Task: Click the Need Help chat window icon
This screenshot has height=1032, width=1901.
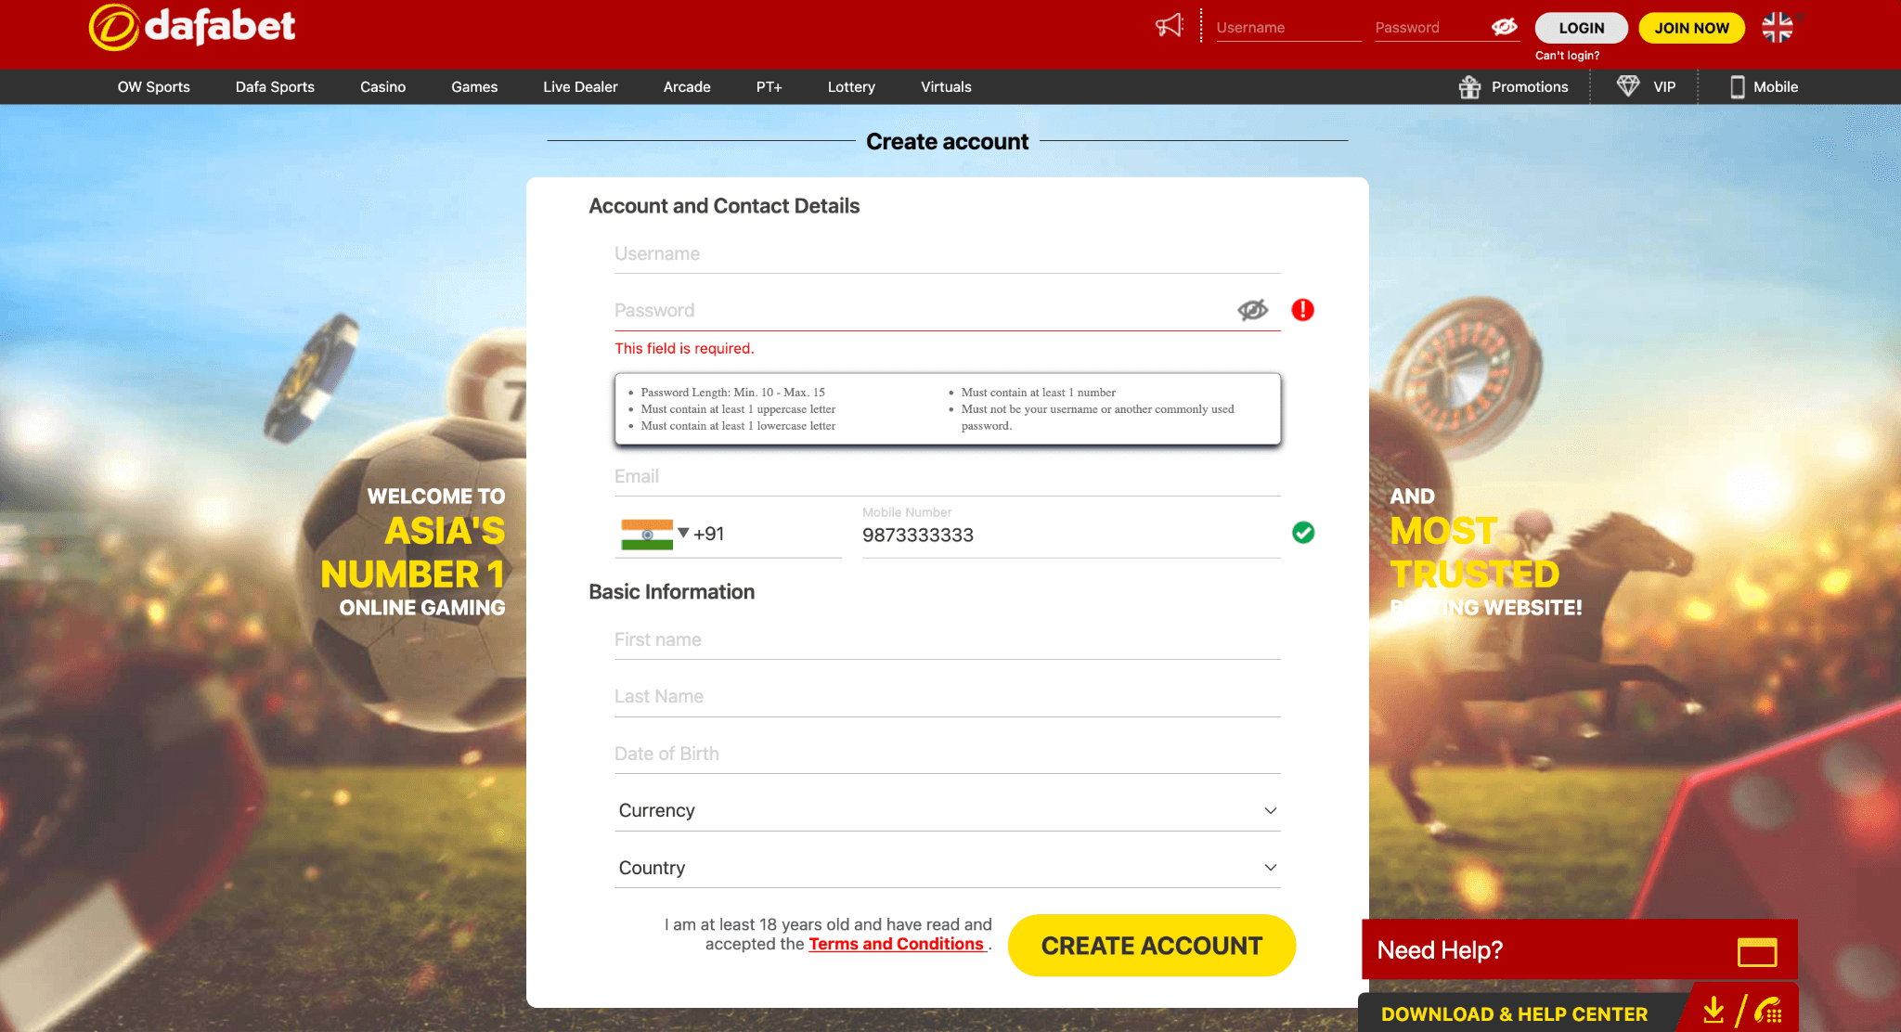Action: (1757, 951)
